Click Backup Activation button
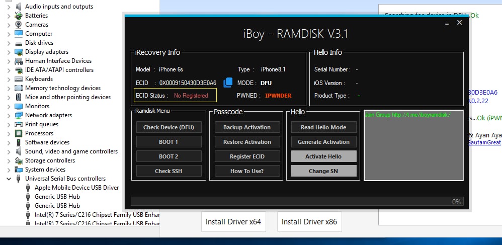The image size is (502, 245). (247, 127)
